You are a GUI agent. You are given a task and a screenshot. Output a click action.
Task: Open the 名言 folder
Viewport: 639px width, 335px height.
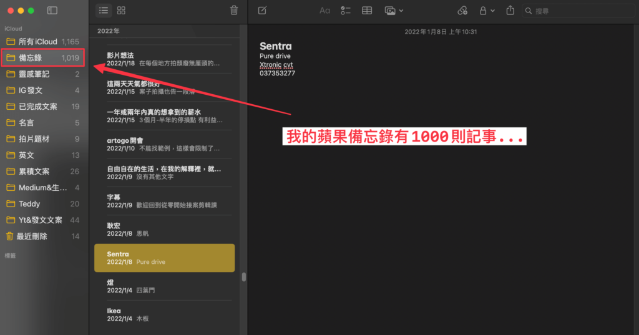coord(43,123)
